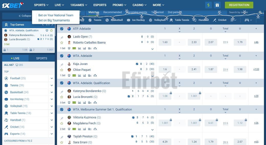This screenshot has width=266, height=145.
Task: Expand Tennis section in sidebar
Action: pyautogui.click(x=52, y=85)
